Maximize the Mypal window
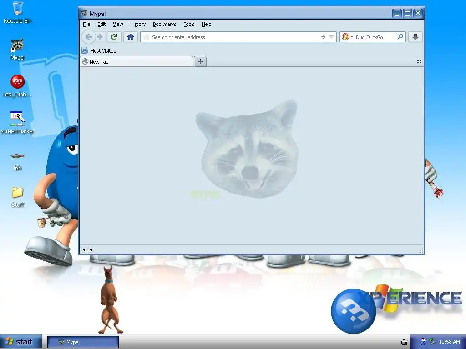This screenshot has width=466, height=349. (x=407, y=13)
